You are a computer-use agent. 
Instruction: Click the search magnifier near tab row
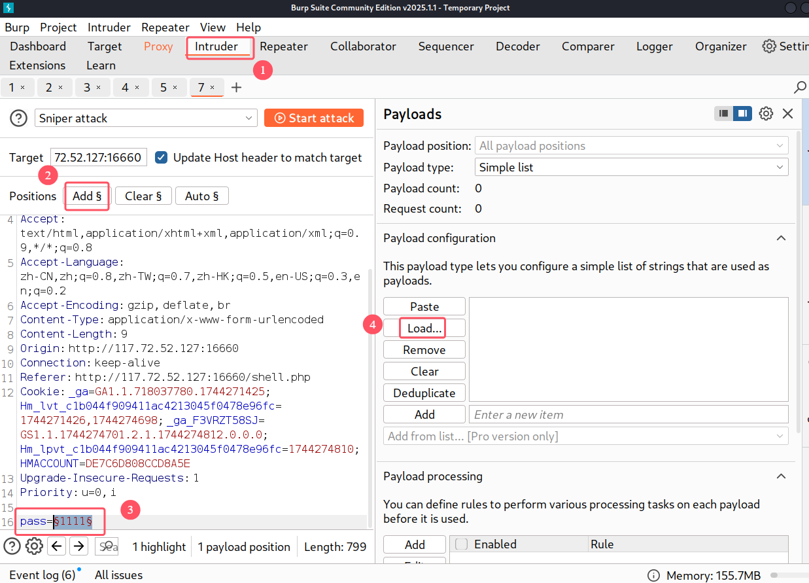[x=800, y=87]
